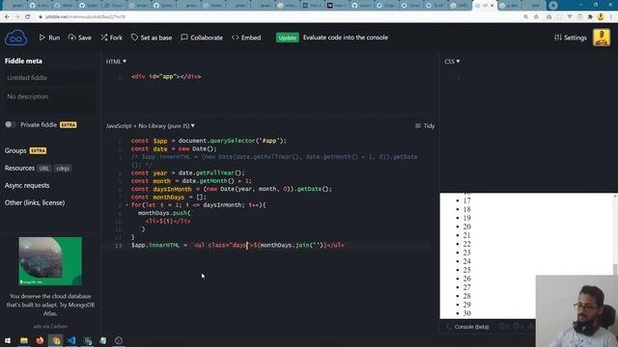Click the Tidy code button
The width and height of the screenshot is (618, 347).
point(425,126)
